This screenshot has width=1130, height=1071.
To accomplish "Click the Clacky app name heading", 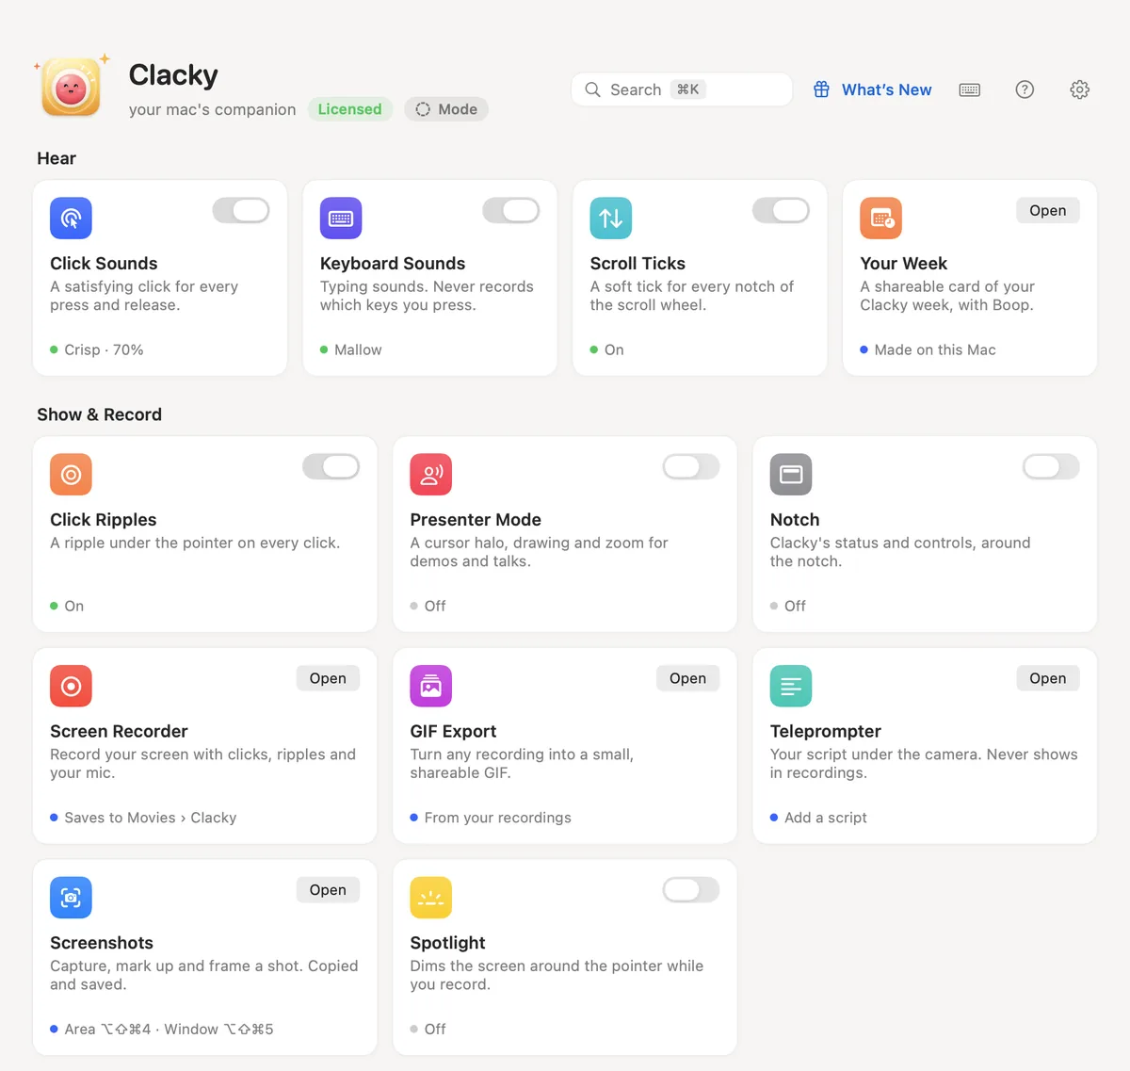I will (x=173, y=75).
